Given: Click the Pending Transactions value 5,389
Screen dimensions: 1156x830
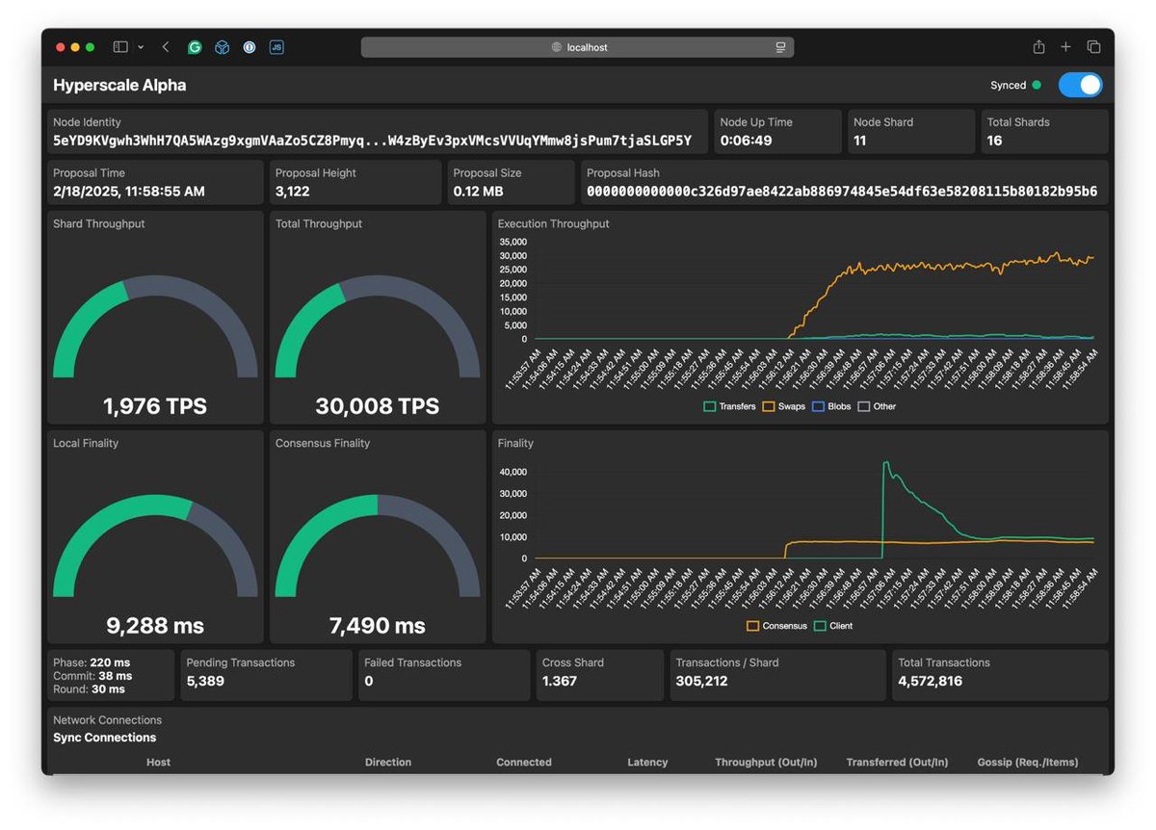Looking at the screenshot, I should [x=205, y=681].
